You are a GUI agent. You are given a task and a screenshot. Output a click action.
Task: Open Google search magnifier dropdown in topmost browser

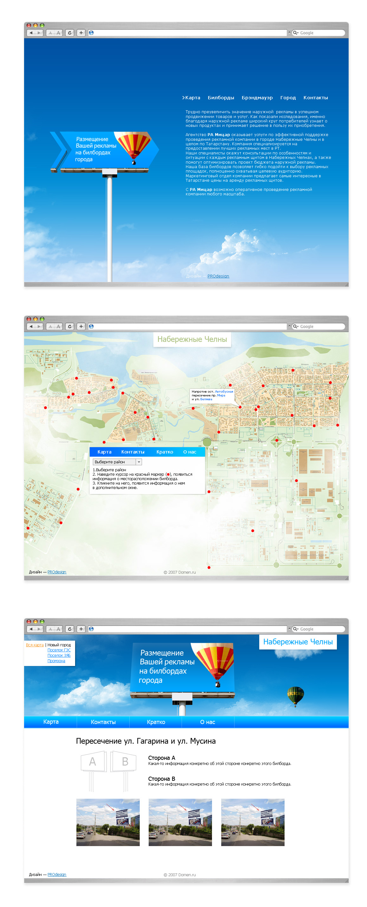(x=296, y=33)
